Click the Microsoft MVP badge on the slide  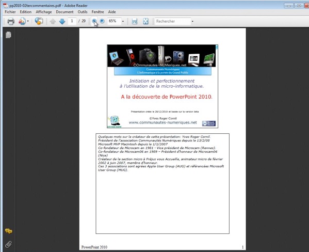coord(209,123)
